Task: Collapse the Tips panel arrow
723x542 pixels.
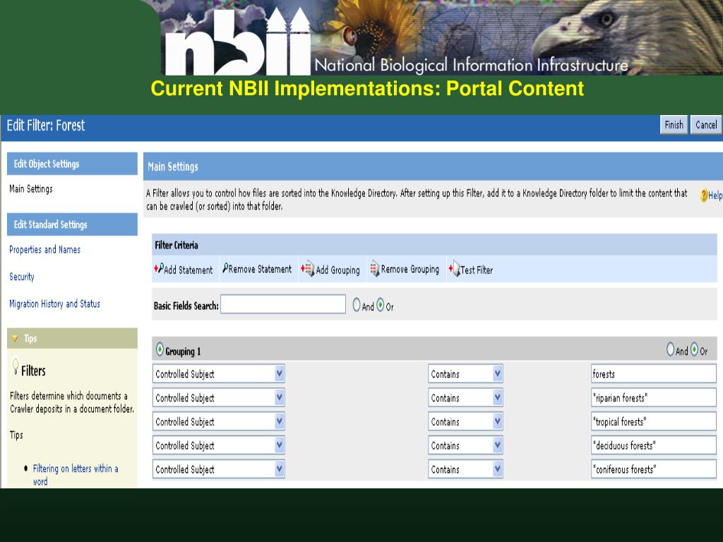Action: coord(15,339)
